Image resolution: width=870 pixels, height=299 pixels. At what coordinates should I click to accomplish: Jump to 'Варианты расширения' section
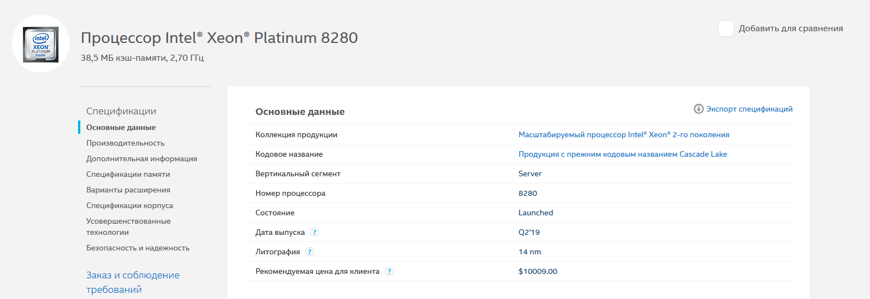[x=128, y=190]
